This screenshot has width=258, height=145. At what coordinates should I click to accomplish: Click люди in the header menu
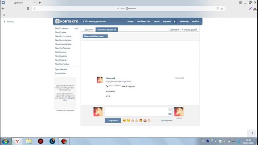coord(130,21)
